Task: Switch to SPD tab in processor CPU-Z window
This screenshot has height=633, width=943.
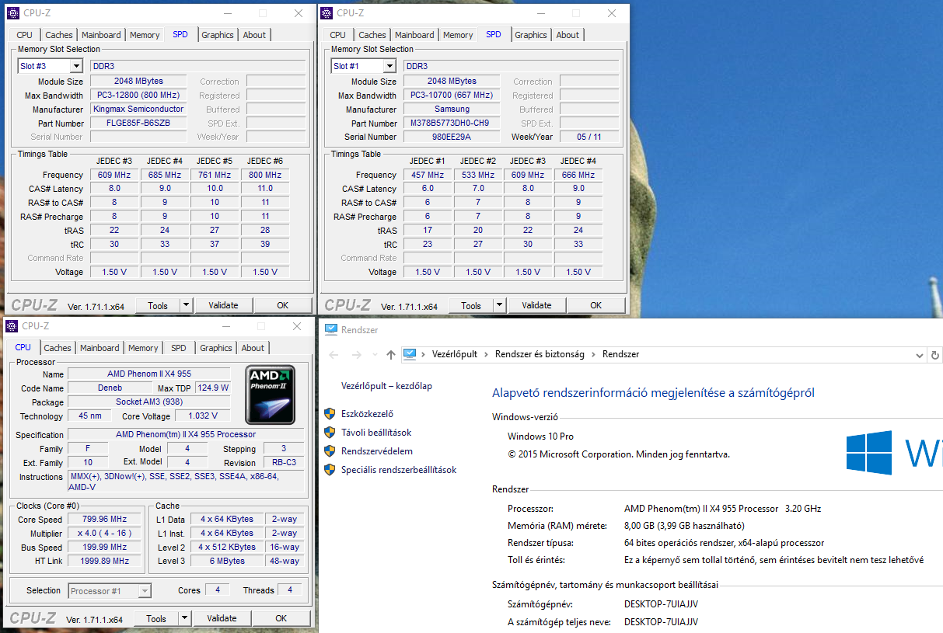Action: [x=179, y=348]
